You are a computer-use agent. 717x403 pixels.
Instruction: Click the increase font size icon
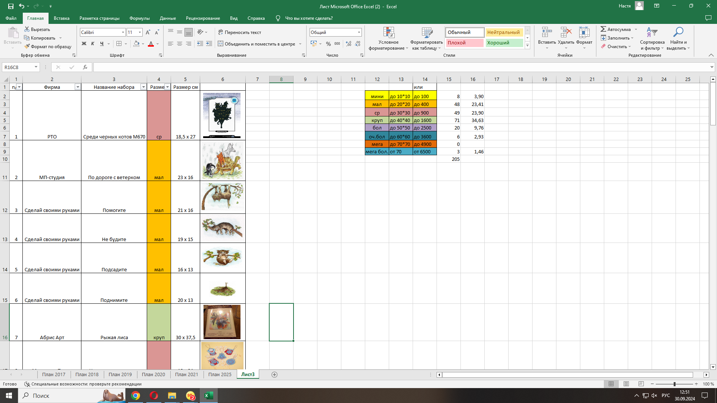tap(148, 32)
